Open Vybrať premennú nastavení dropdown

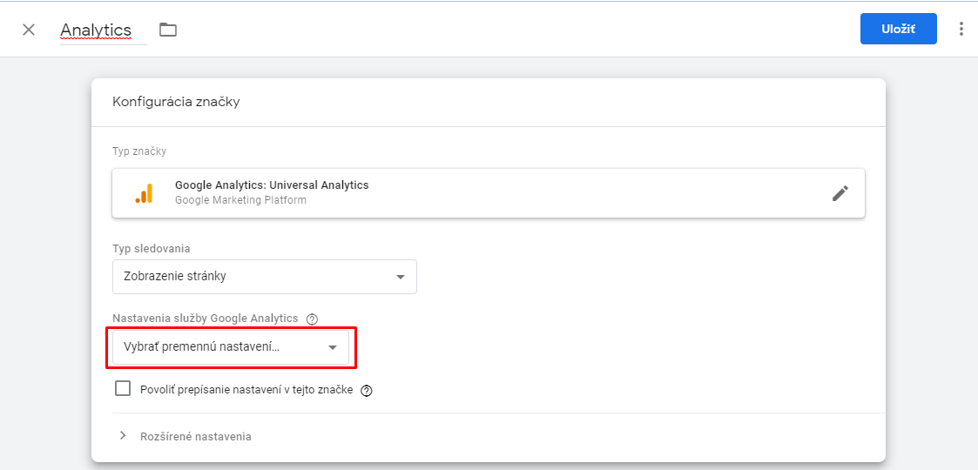(x=231, y=347)
